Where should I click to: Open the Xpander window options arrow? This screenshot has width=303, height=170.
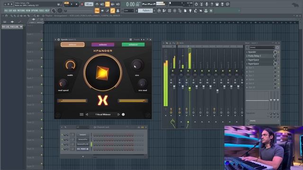coord(55,40)
